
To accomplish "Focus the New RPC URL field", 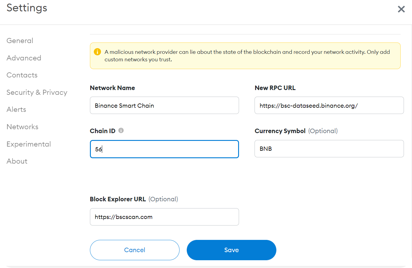I will click(x=329, y=105).
